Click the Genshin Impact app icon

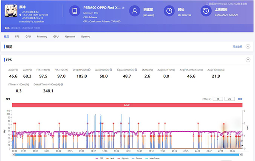click(x=11, y=11)
